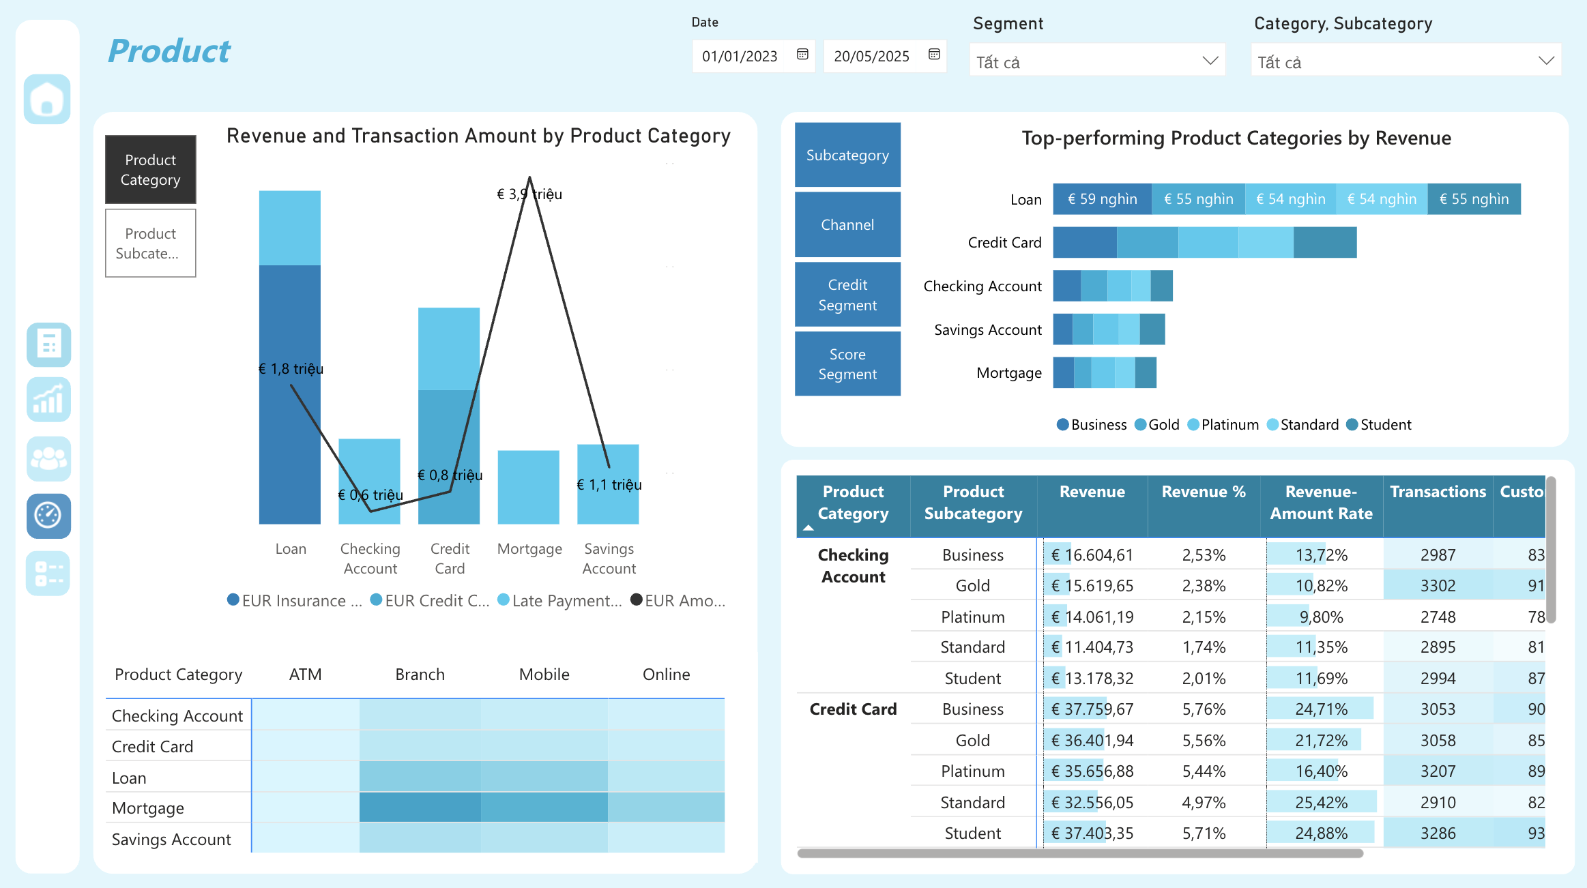This screenshot has width=1587, height=888.
Task: Click the Score Segment filter button
Action: pos(847,364)
